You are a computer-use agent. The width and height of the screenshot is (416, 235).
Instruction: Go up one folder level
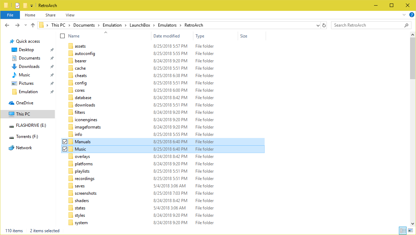33,25
